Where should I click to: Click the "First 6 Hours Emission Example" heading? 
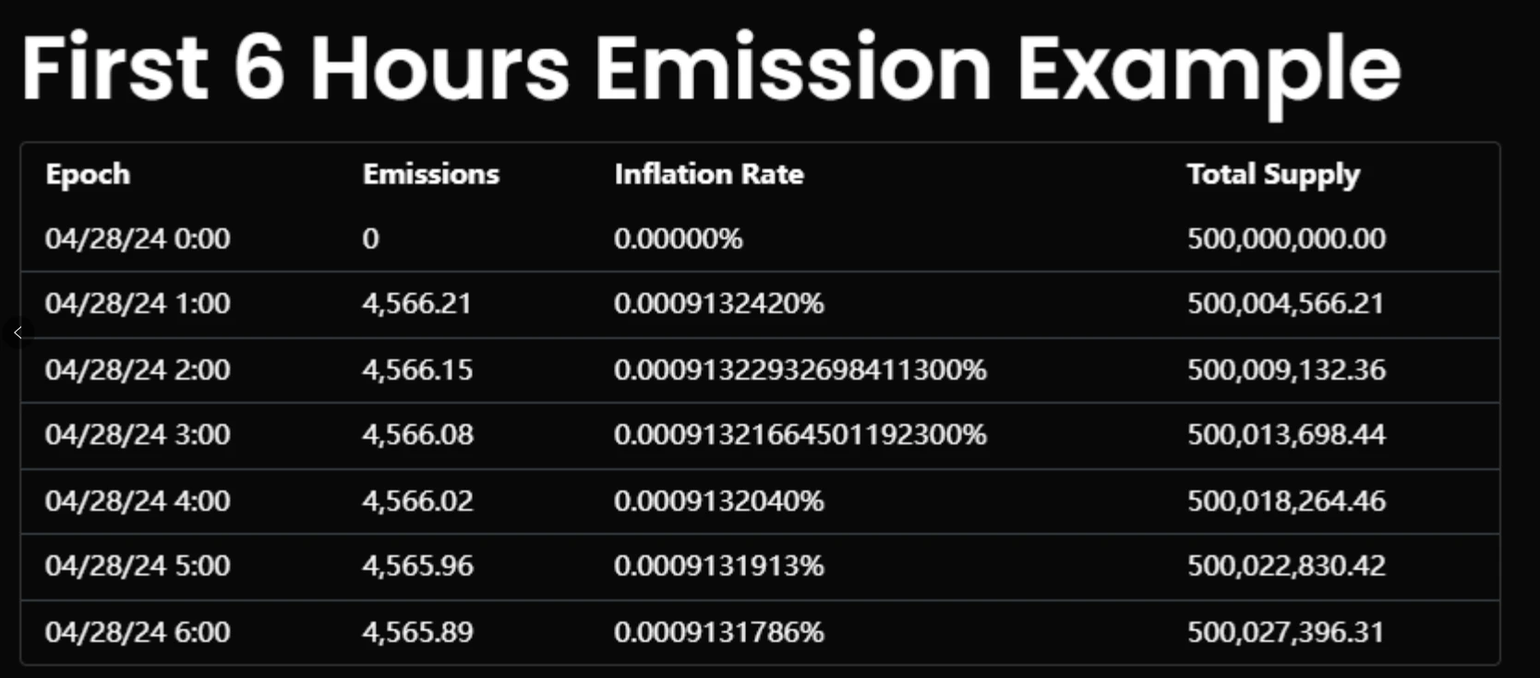(x=710, y=68)
